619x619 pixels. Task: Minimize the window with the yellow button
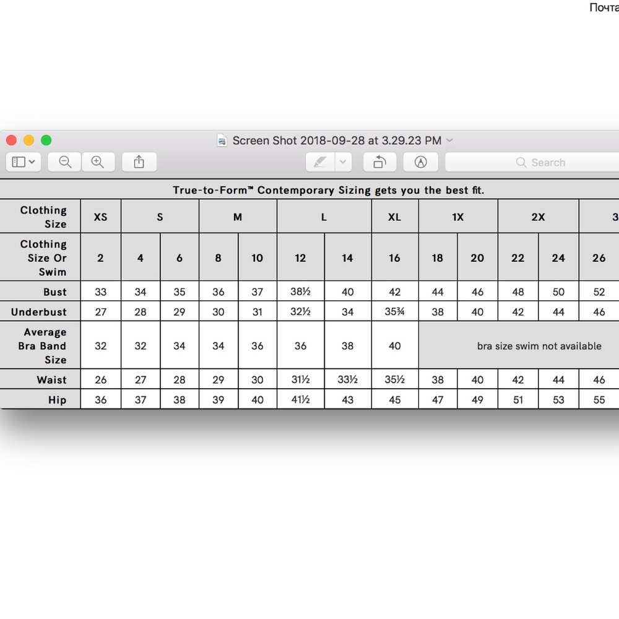29,140
